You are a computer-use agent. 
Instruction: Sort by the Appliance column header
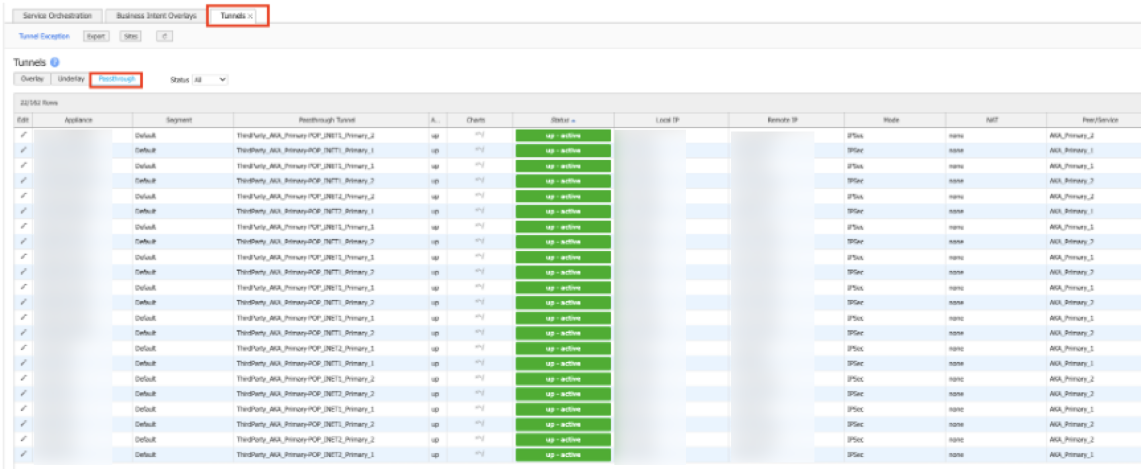click(78, 120)
